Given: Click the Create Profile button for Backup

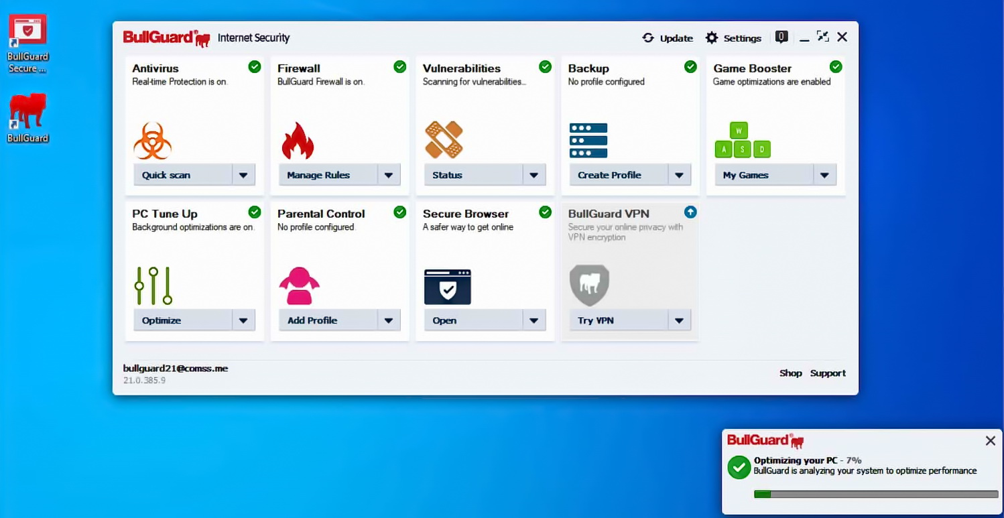Looking at the screenshot, I should point(619,175).
